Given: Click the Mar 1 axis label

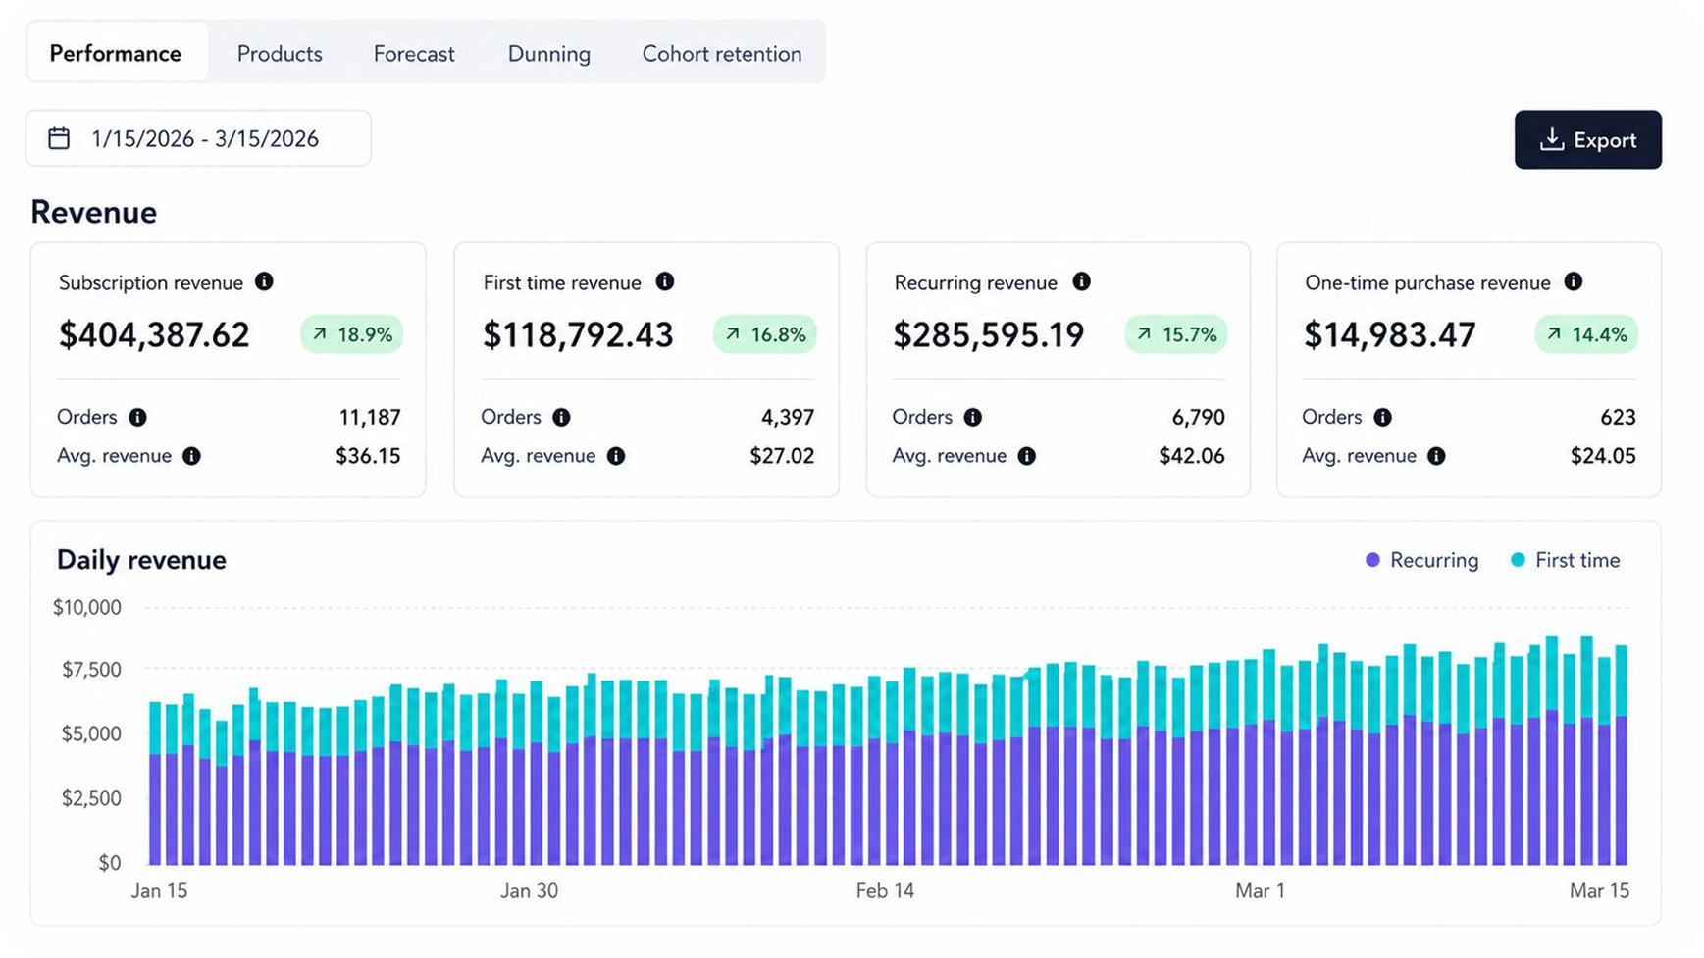Looking at the screenshot, I should [1260, 890].
